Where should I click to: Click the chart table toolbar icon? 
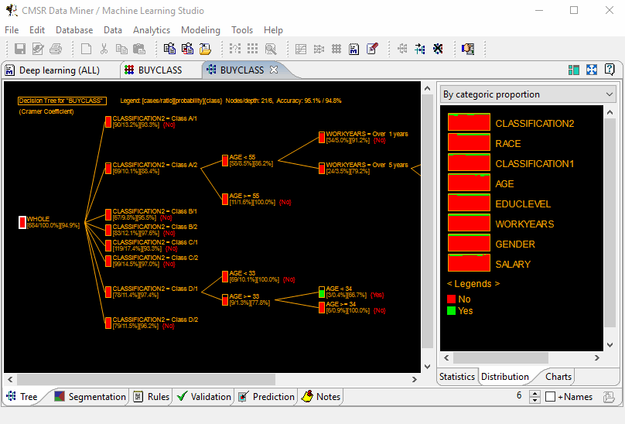[x=301, y=49]
